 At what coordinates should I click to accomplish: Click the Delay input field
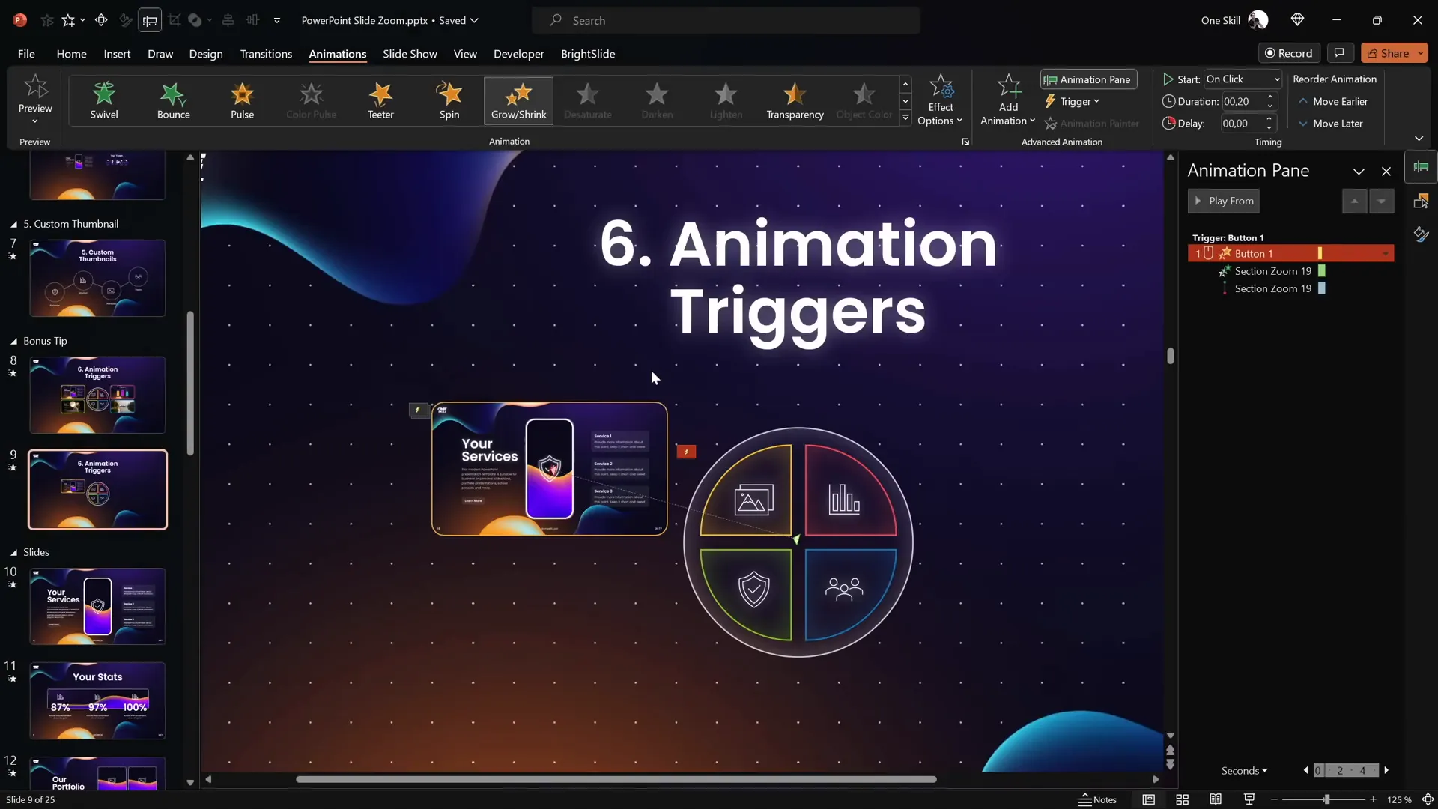1243,124
